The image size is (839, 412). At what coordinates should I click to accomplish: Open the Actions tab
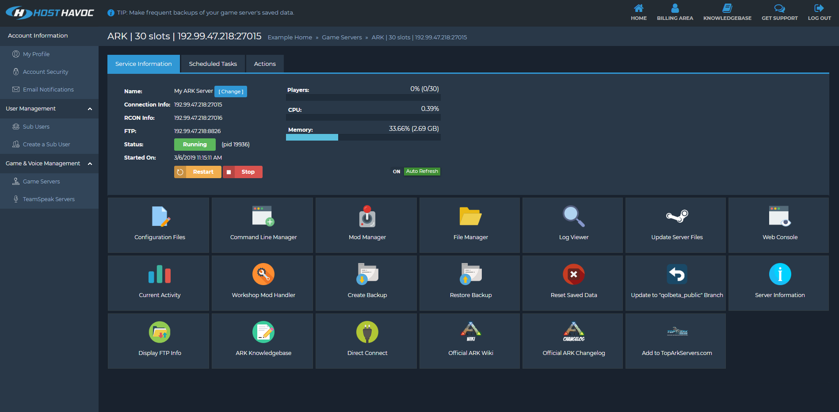[265, 64]
